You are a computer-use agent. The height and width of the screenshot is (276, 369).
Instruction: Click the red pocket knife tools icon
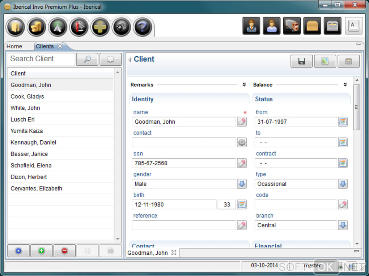(x=79, y=27)
